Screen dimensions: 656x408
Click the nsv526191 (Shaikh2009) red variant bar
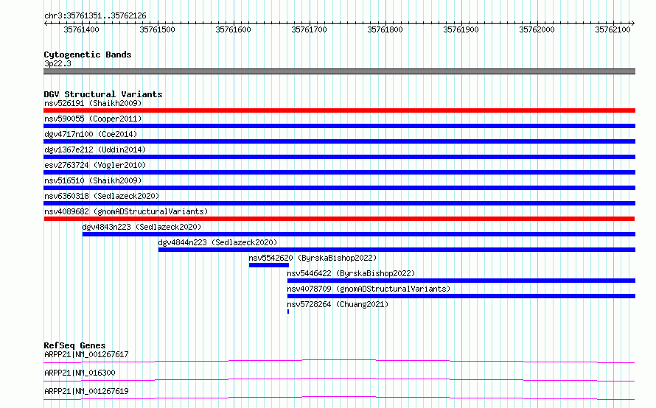pyautogui.click(x=339, y=110)
